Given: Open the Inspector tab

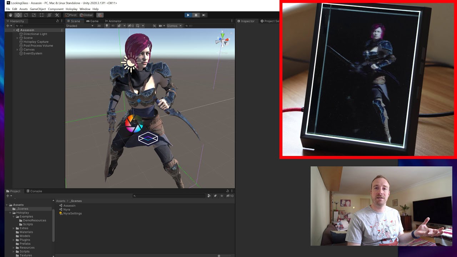Looking at the screenshot, I should (246, 21).
